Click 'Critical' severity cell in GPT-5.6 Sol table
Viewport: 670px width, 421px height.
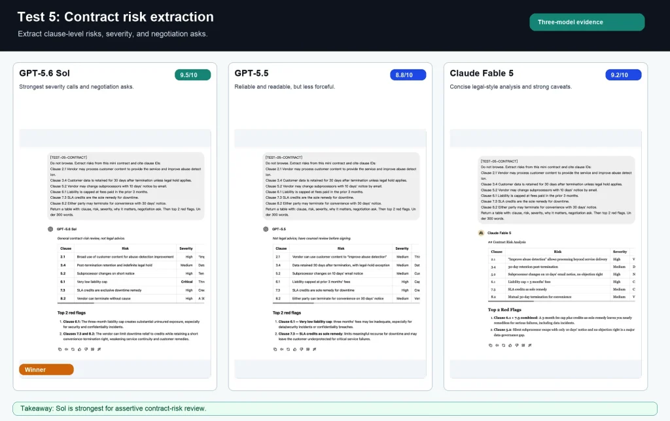coord(186,282)
